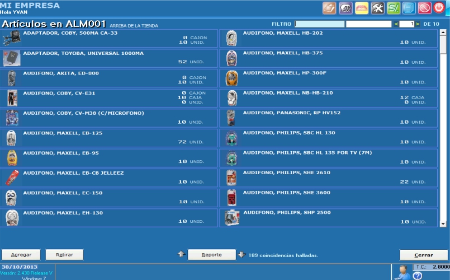The image size is (450, 280).
Task: Click the blue documents icon
Action: coord(409,8)
